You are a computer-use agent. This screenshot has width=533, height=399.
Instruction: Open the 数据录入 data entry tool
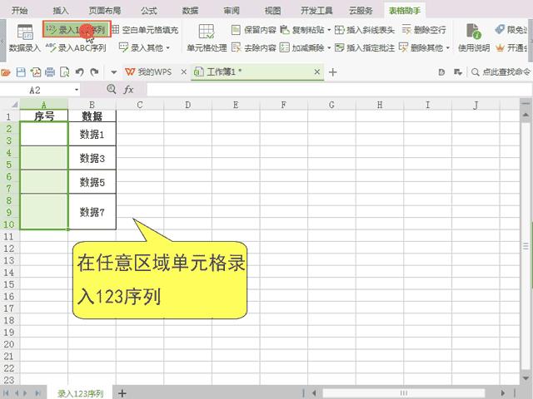[24, 38]
